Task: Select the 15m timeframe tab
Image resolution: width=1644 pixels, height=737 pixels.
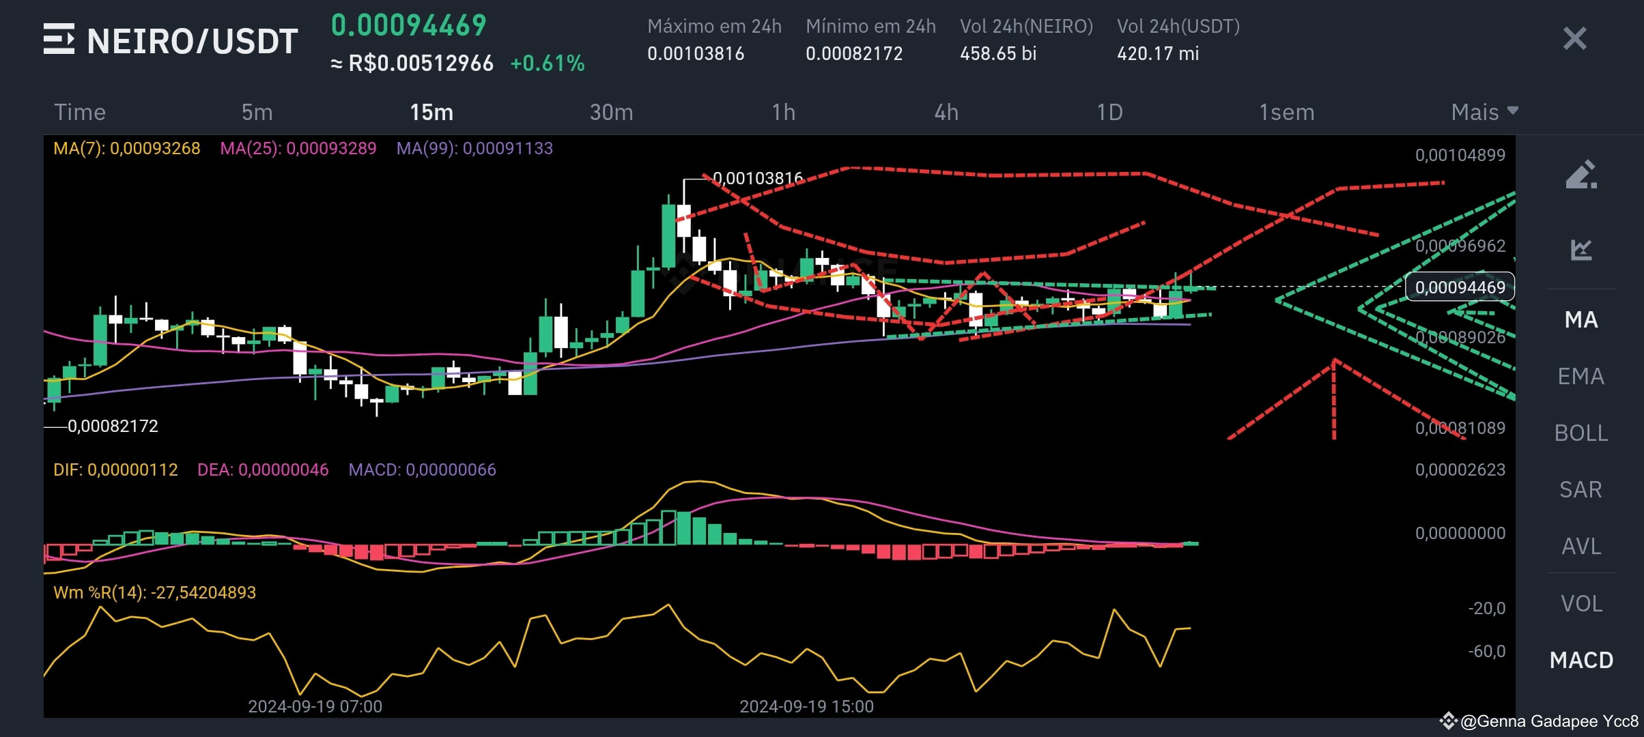Action: [431, 112]
